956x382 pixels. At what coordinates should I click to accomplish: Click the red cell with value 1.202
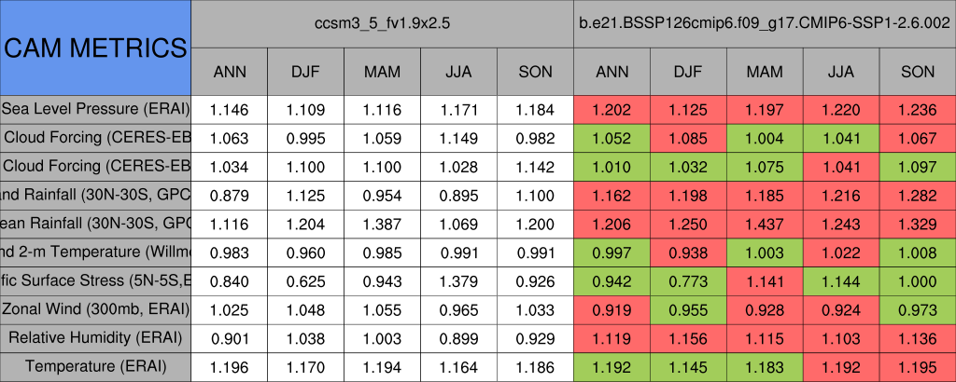[612, 109]
